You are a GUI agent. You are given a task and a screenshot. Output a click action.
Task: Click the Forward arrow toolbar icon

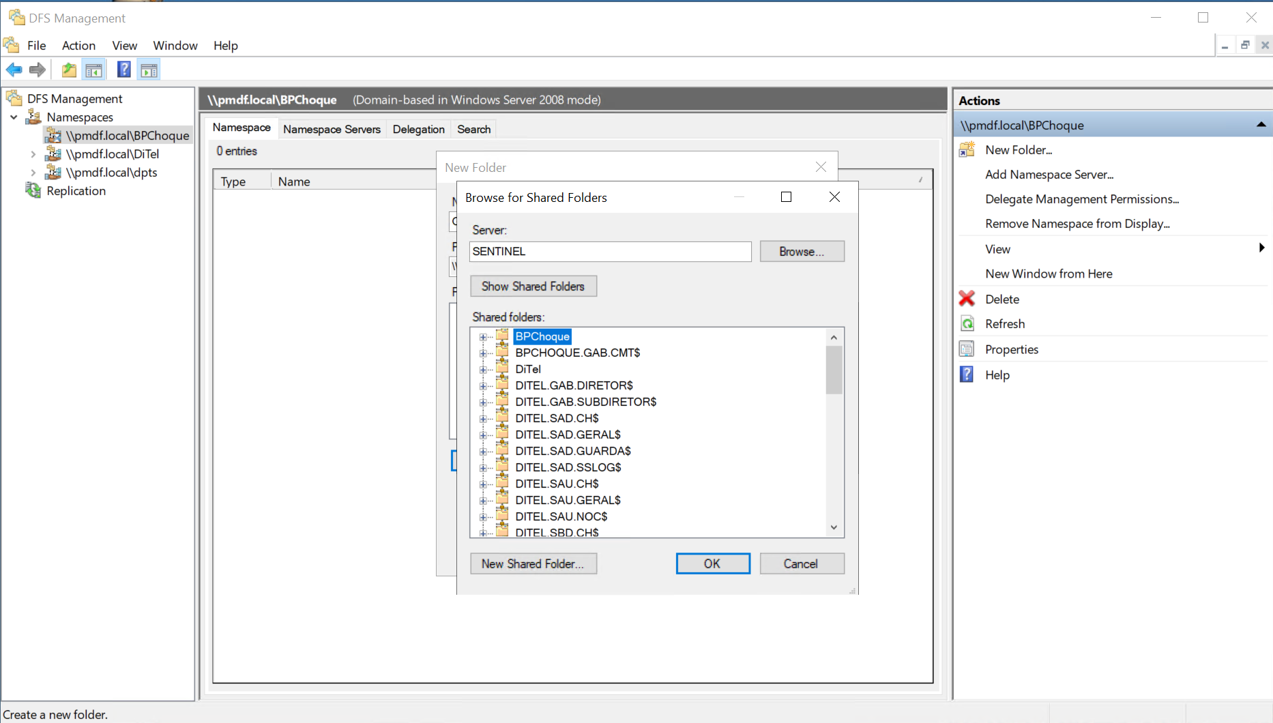coord(38,70)
